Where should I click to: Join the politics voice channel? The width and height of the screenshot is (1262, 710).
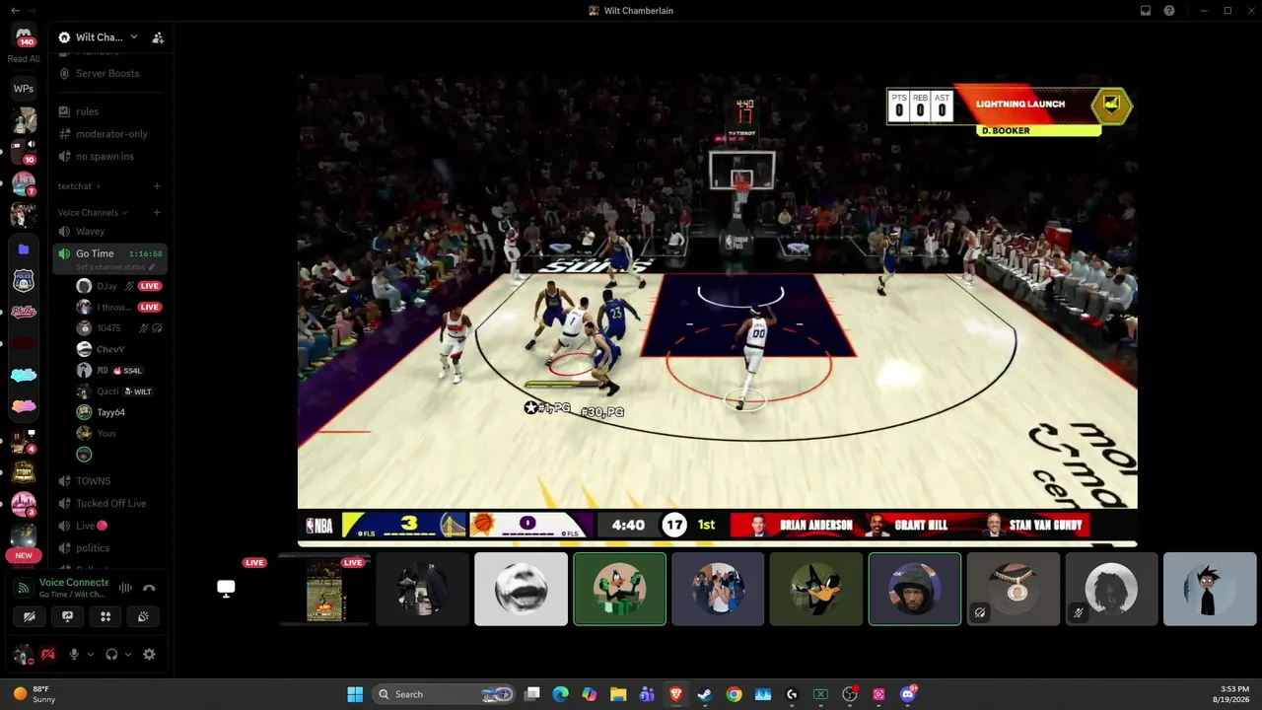[93, 548]
